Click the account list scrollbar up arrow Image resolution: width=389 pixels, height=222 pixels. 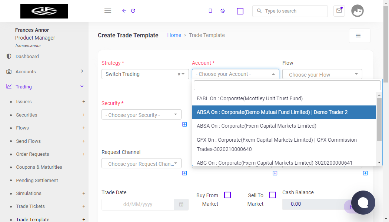379,95
